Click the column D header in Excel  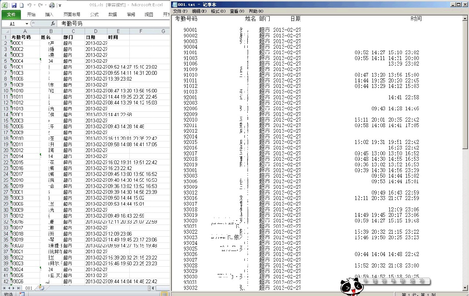pos(96,31)
